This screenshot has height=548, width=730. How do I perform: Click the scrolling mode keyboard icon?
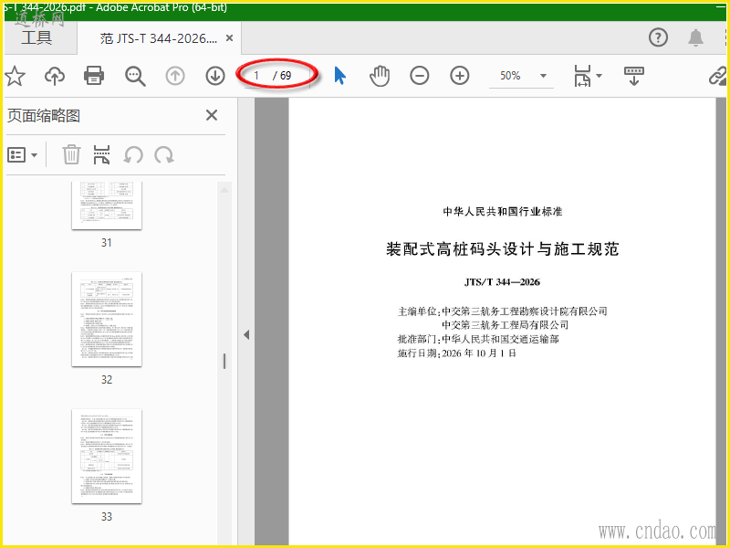pos(633,76)
